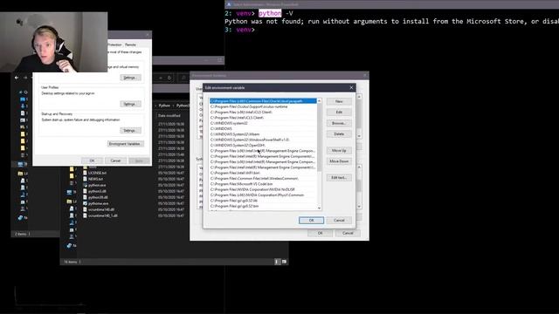Screen dimensions: 559x314
Task: Select the gs9.52\bin path entry
Action: coord(263,206)
